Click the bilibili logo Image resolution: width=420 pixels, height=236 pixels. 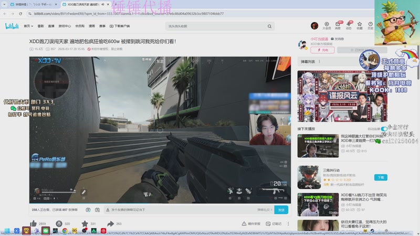click(x=12, y=26)
